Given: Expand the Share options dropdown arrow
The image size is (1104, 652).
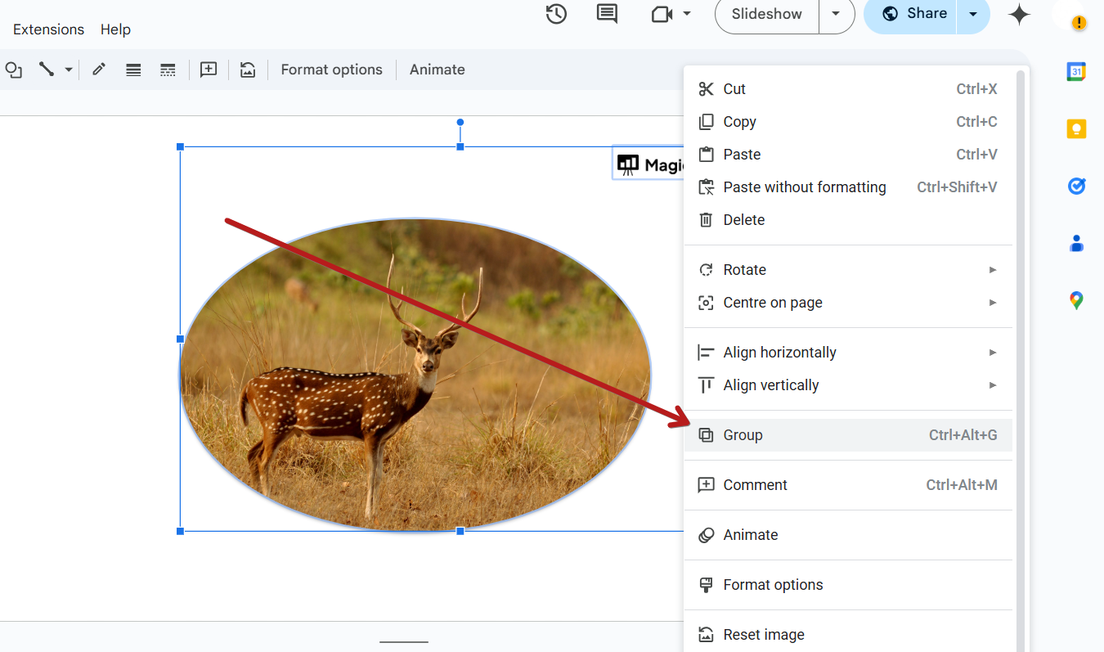Looking at the screenshot, I should pyautogui.click(x=973, y=14).
